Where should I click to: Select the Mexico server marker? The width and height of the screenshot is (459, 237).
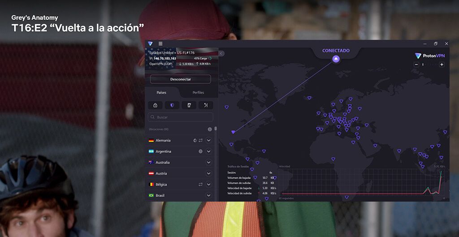[x=231, y=144]
